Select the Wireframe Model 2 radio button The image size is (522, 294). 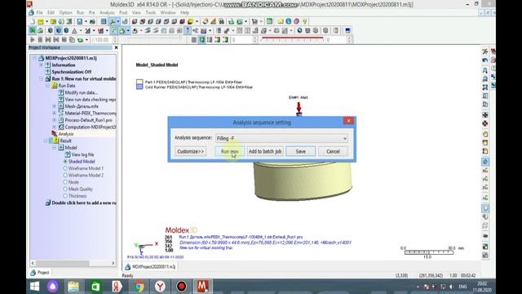pos(65,176)
